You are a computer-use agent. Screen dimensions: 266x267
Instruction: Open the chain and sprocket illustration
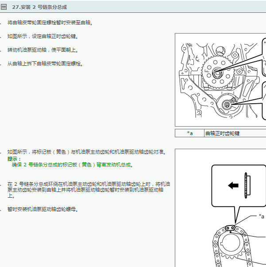[x=220, y=208]
